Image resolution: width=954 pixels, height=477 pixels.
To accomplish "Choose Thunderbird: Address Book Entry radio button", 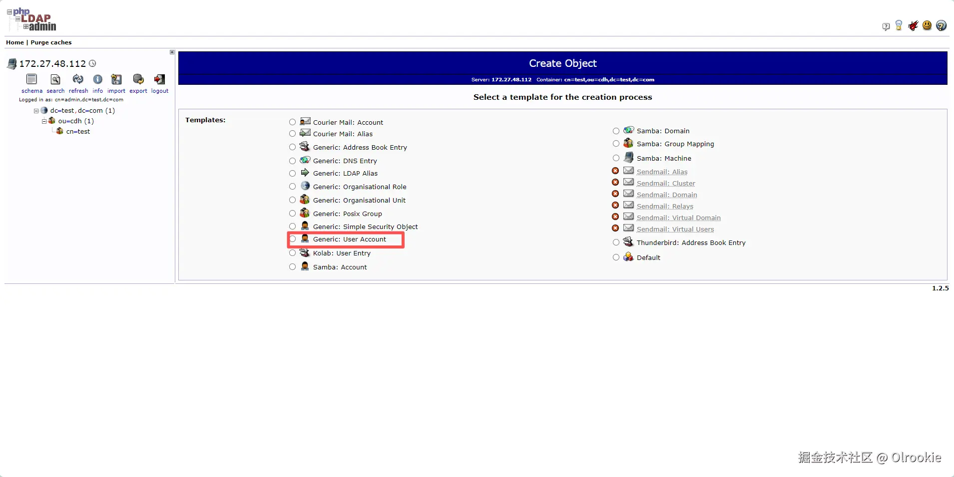I will 616,242.
